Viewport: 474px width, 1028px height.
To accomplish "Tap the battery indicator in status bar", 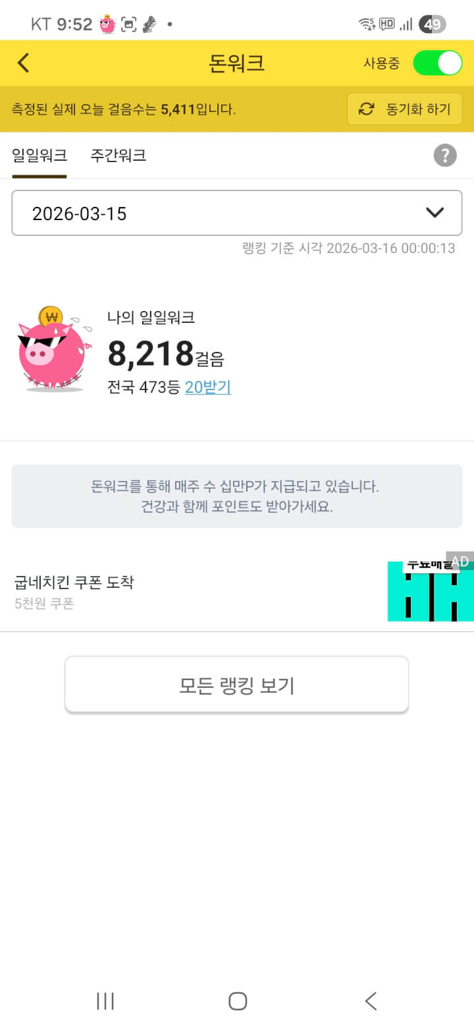I will (433, 24).
